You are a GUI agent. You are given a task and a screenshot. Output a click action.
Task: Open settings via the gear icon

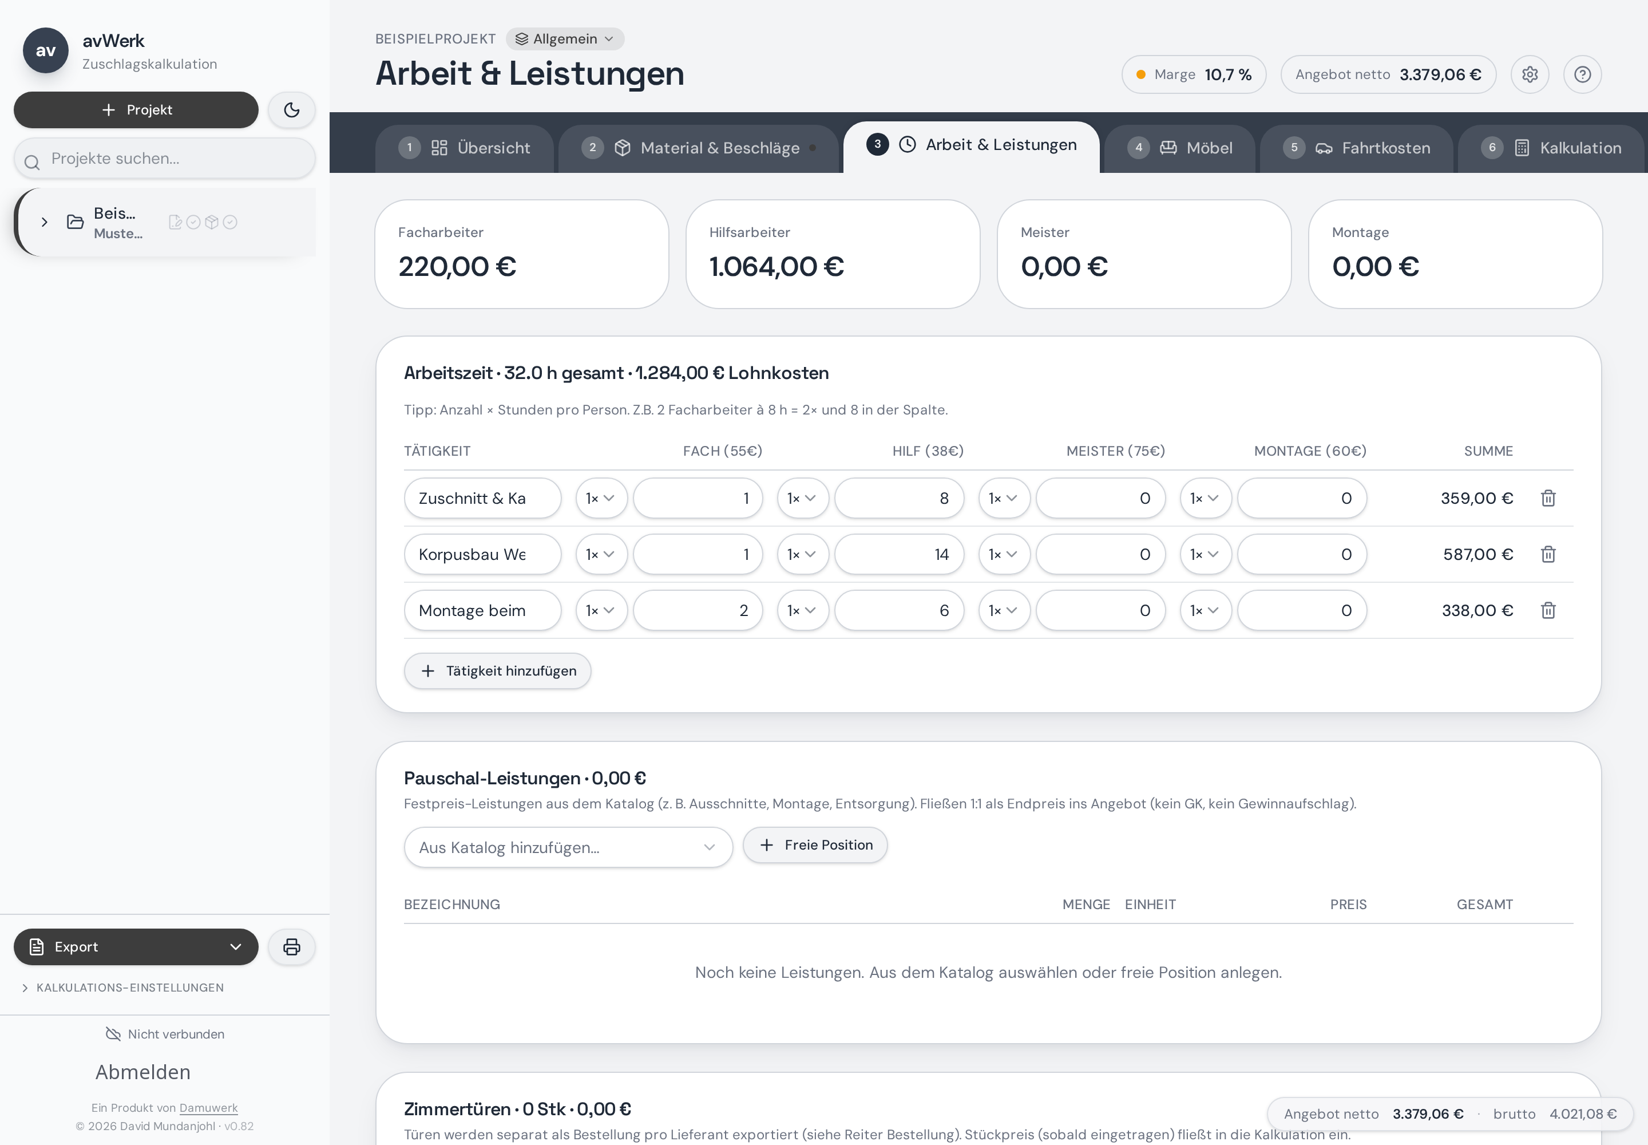[1530, 74]
